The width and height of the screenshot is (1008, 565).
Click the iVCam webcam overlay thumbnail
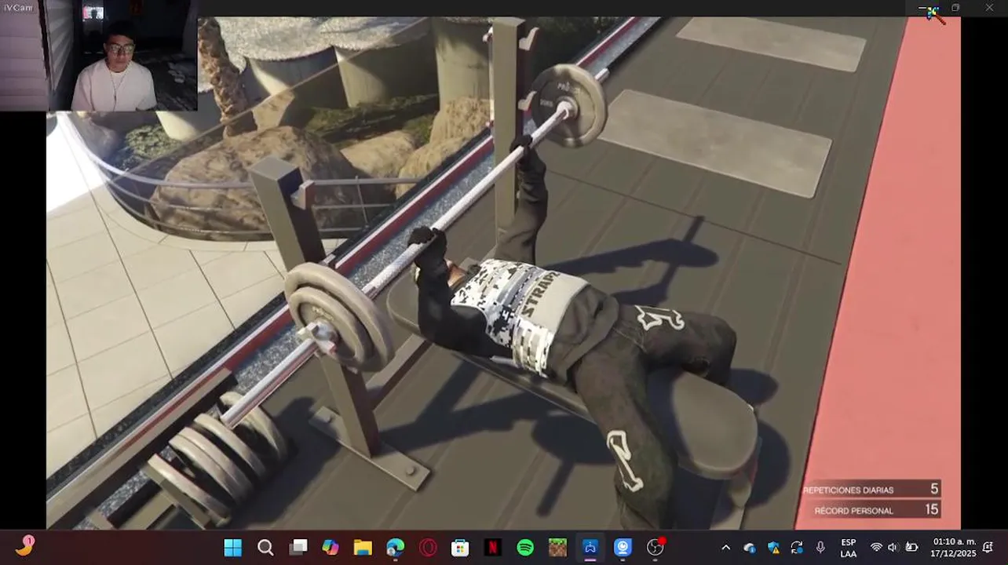tap(99, 56)
